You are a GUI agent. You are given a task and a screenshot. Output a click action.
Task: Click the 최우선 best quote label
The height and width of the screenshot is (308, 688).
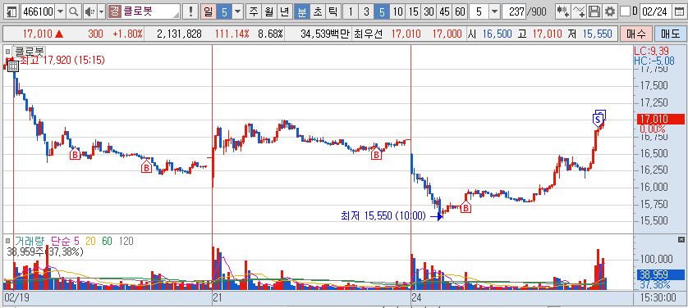pos(368,34)
